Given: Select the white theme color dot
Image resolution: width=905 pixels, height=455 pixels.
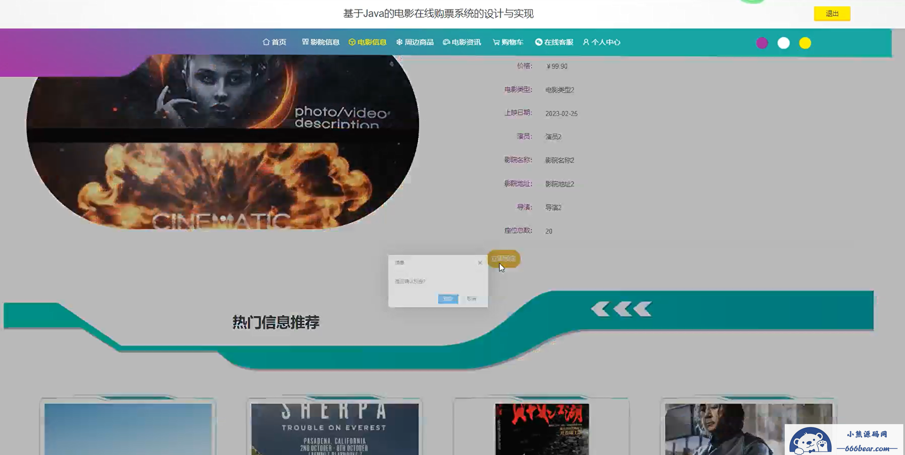Looking at the screenshot, I should [783, 43].
